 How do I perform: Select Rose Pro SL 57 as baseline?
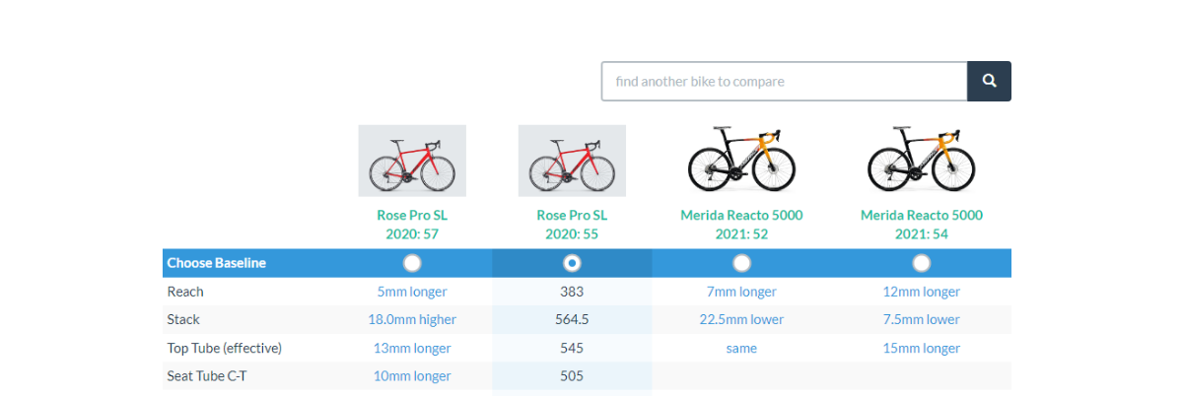coord(412,263)
